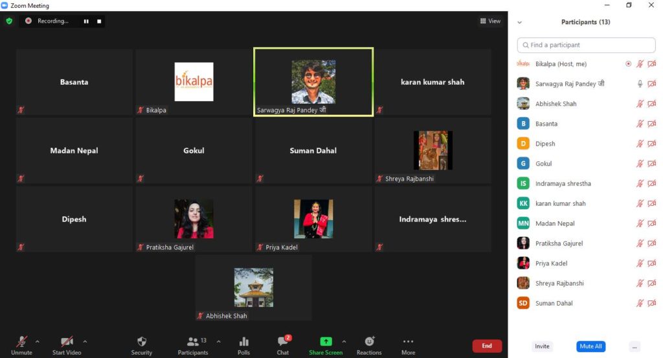Viewport: 663px width, 358px height.
Task: Select Sarwagya Raj Pandey's video tile
Action: click(x=313, y=82)
